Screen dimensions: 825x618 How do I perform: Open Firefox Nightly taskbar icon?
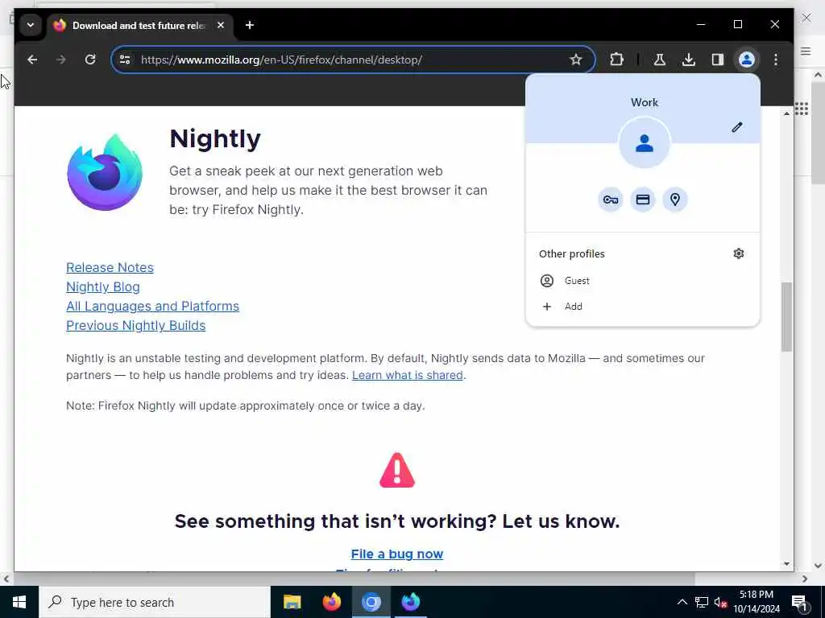point(410,602)
